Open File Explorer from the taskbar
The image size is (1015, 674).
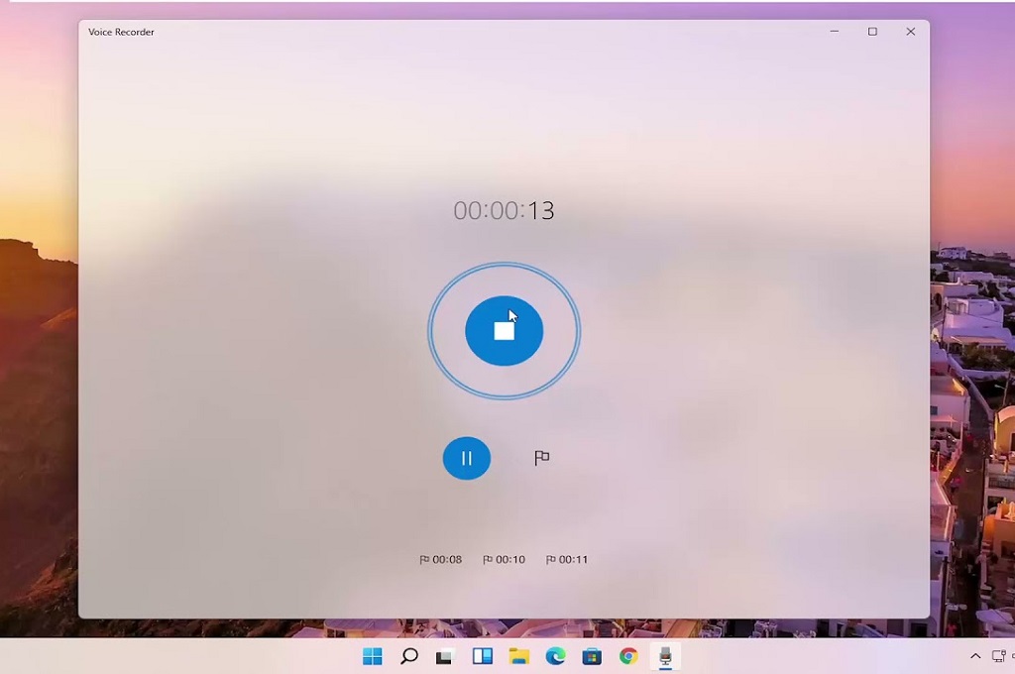[x=519, y=656]
